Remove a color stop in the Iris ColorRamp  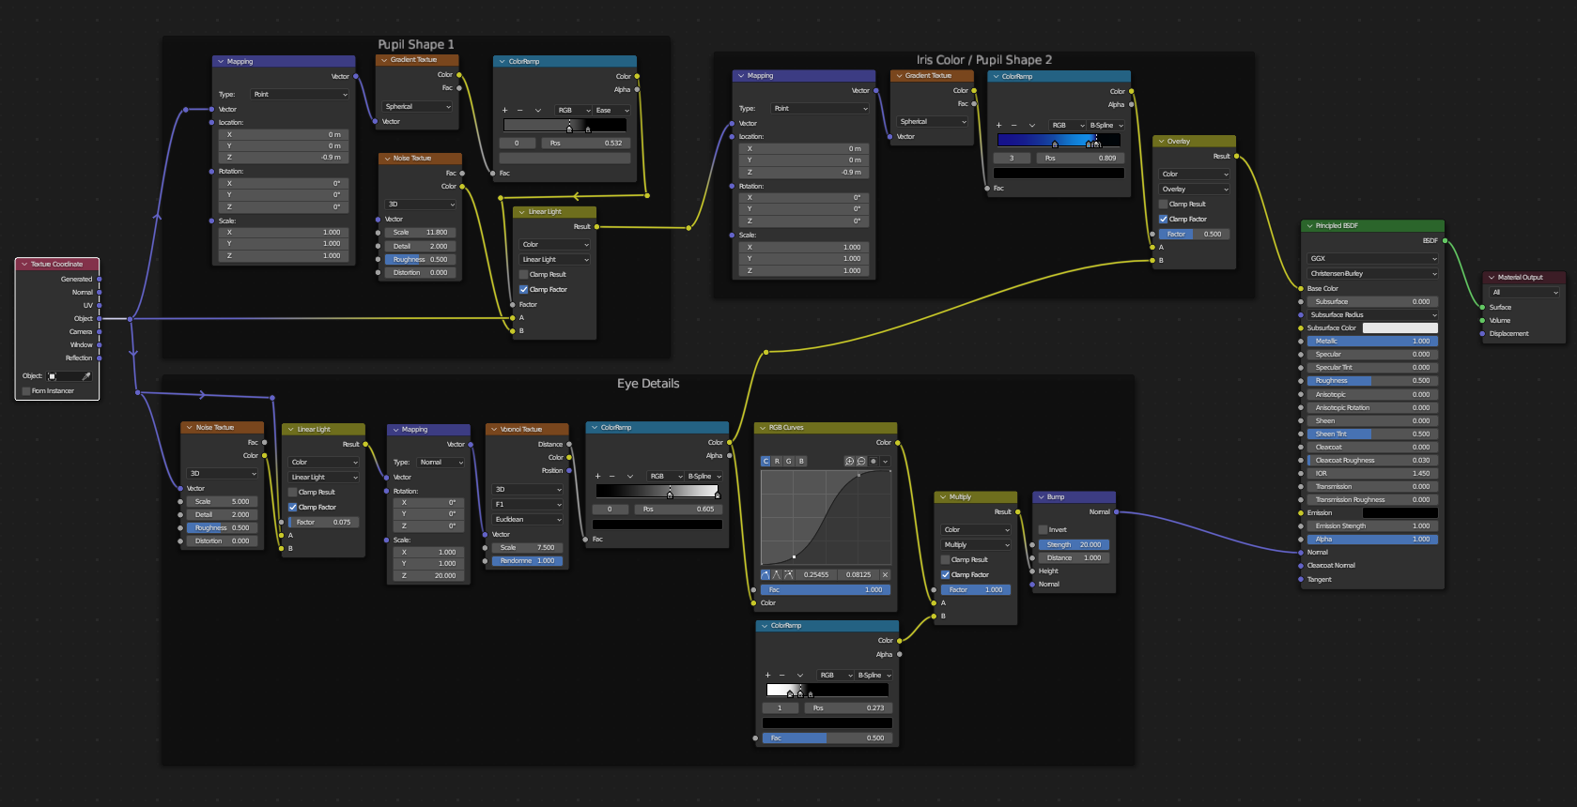[1013, 126]
